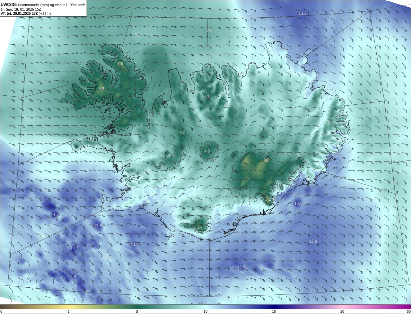Click the colorbar tick labeled 1
The height and width of the screenshot is (314, 411).
click(69, 311)
